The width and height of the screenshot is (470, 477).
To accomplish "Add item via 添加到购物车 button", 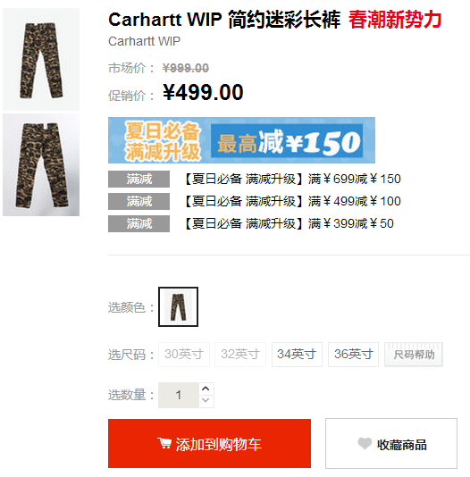I will pyautogui.click(x=209, y=444).
